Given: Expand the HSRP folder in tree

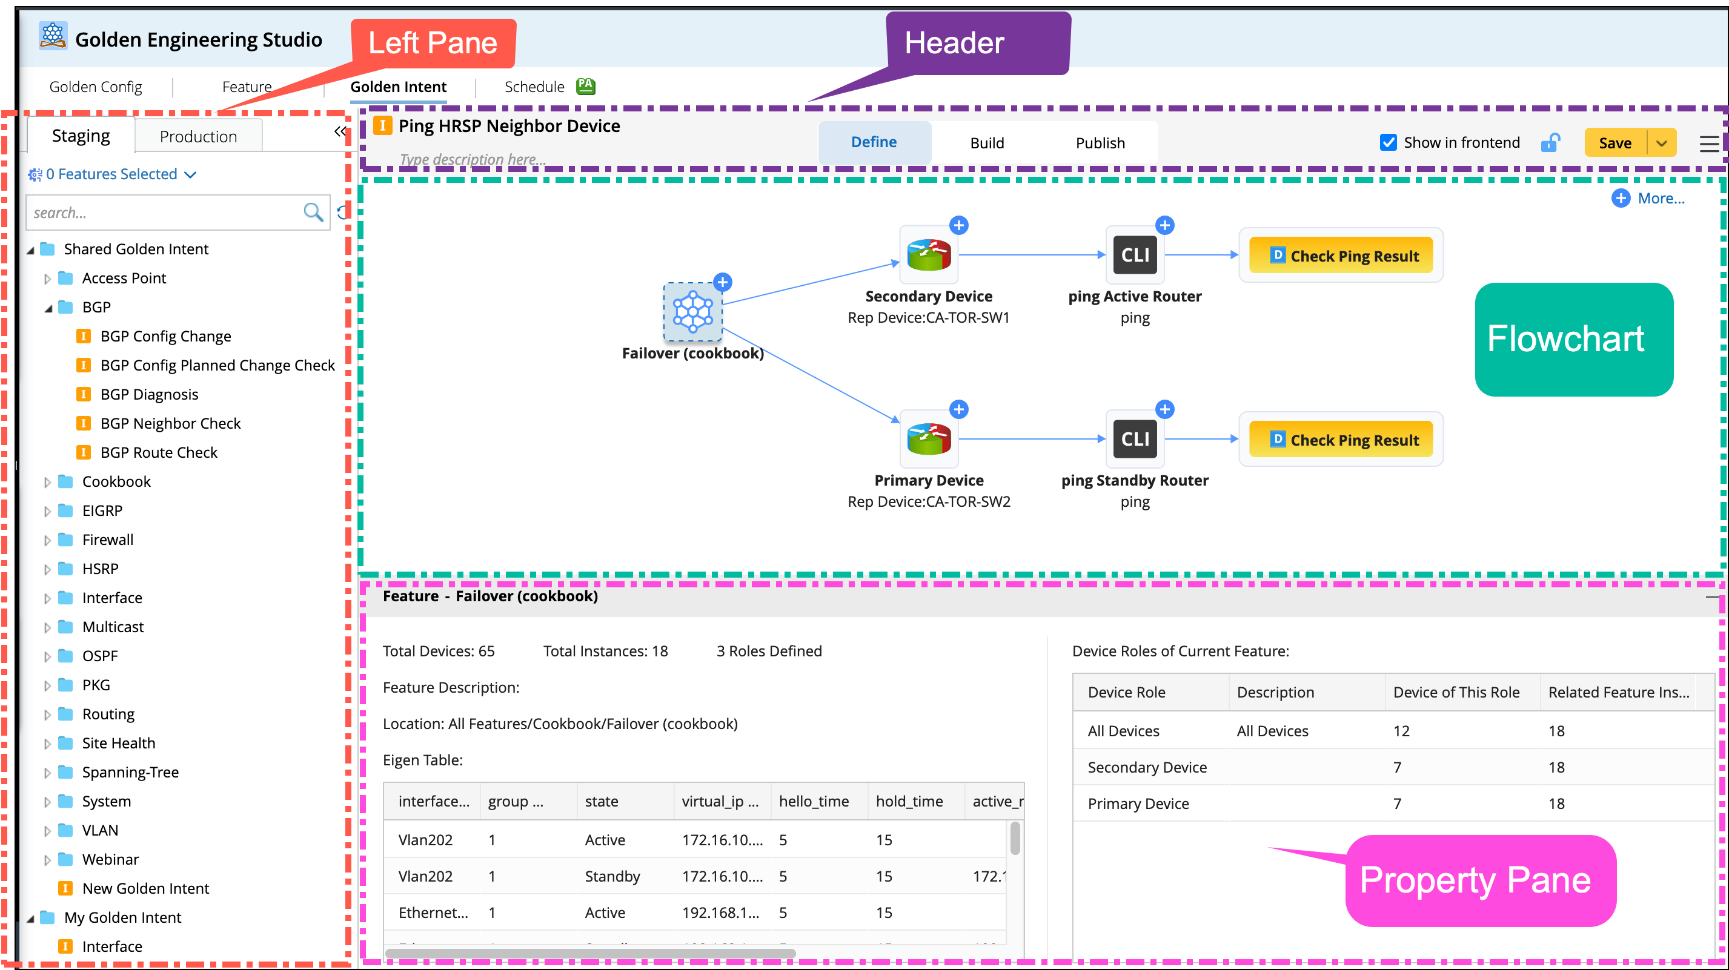Looking at the screenshot, I should [x=47, y=569].
